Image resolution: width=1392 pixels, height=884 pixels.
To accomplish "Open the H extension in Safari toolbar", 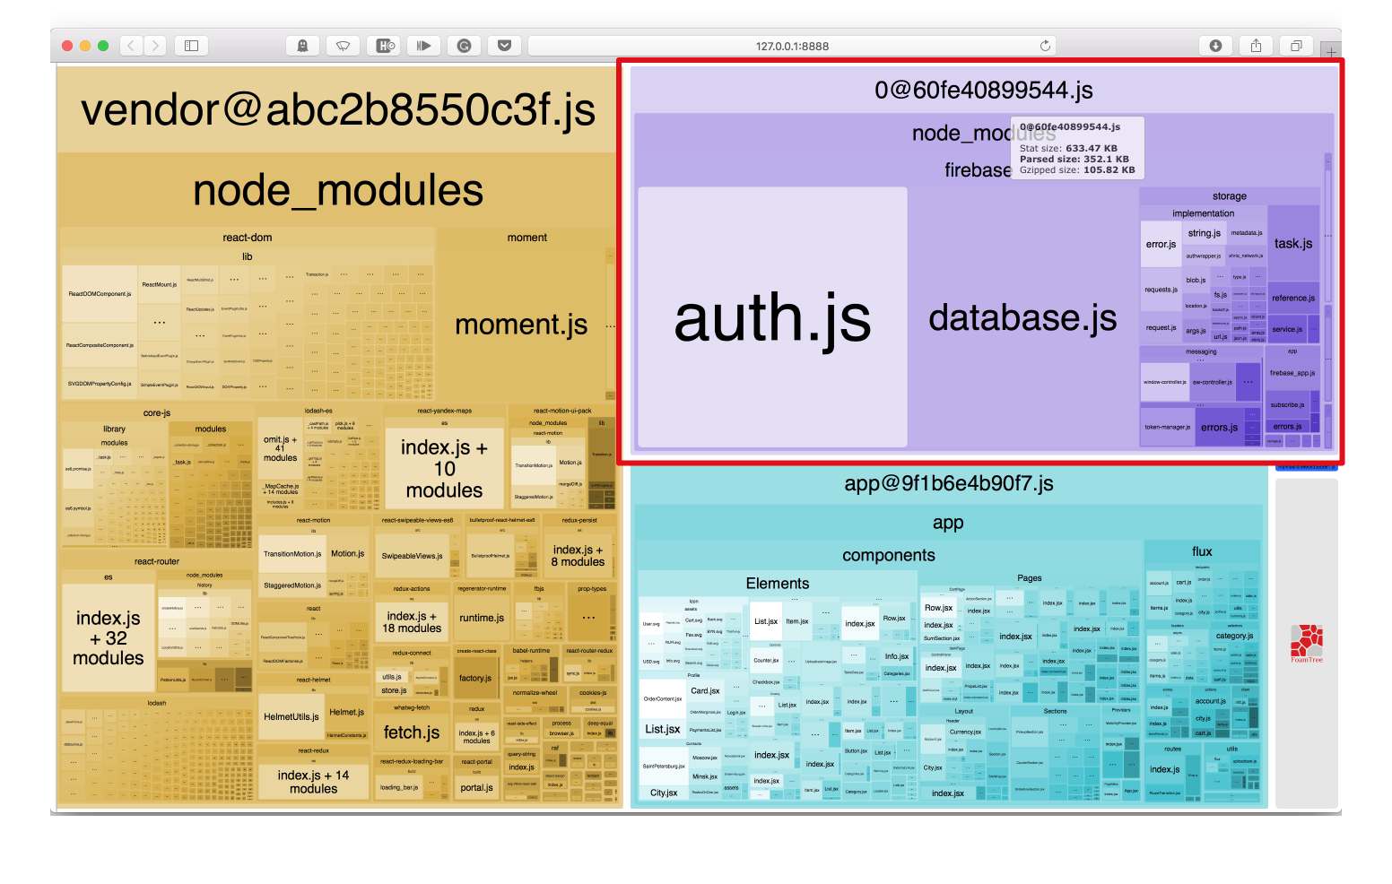I will (x=384, y=46).
